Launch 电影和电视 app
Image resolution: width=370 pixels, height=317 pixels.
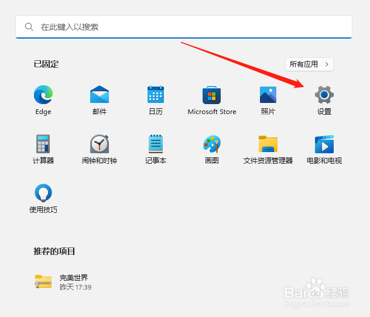tap(324, 144)
